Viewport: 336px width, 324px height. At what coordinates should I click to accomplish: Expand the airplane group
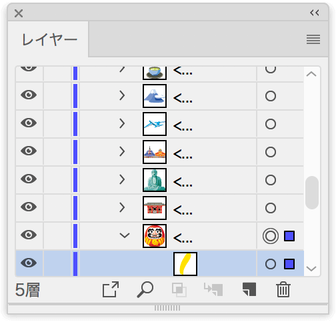click(x=122, y=123)
